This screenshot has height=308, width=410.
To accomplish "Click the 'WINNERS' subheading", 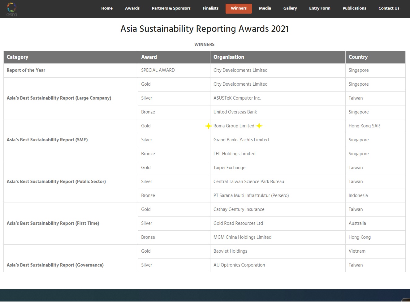I will click(x=204, y=45).
